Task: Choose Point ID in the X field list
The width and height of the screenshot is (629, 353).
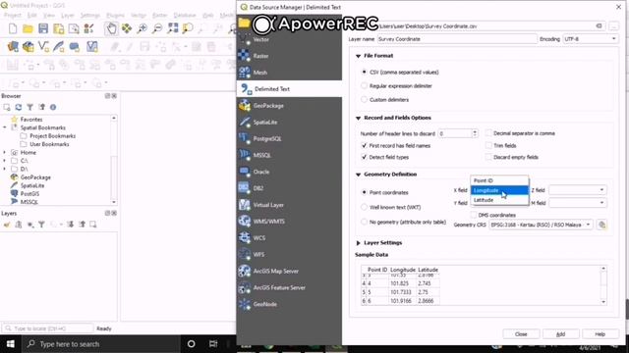Action: (499, 180)
